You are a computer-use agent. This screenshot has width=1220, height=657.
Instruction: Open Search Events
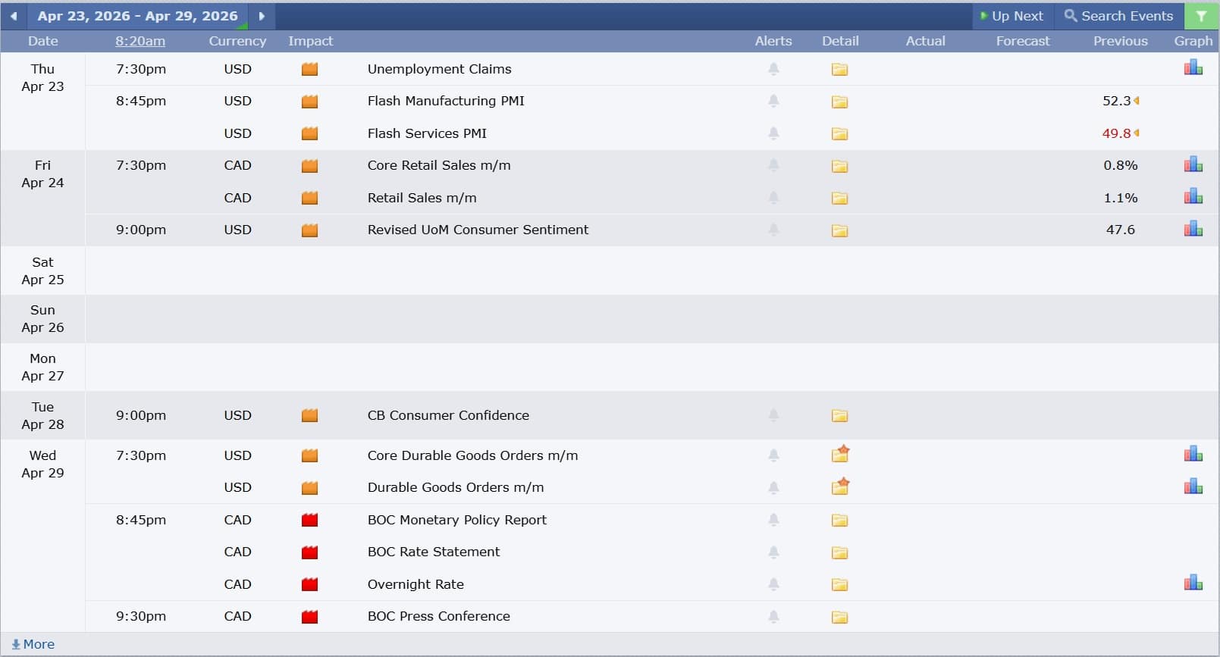click(x=1118, y=16)
